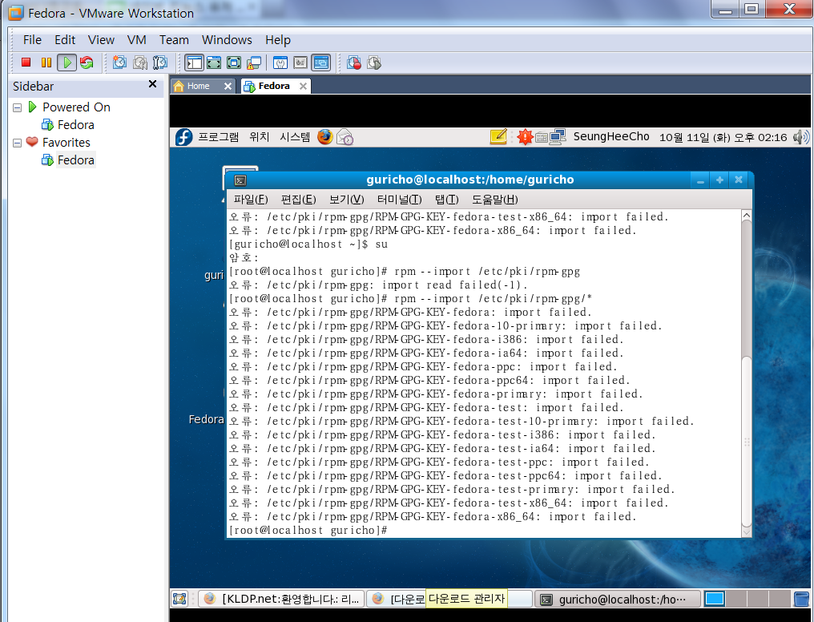Open the trash icon on the bottom panel

pyautogui.click(x=802, y=599)
